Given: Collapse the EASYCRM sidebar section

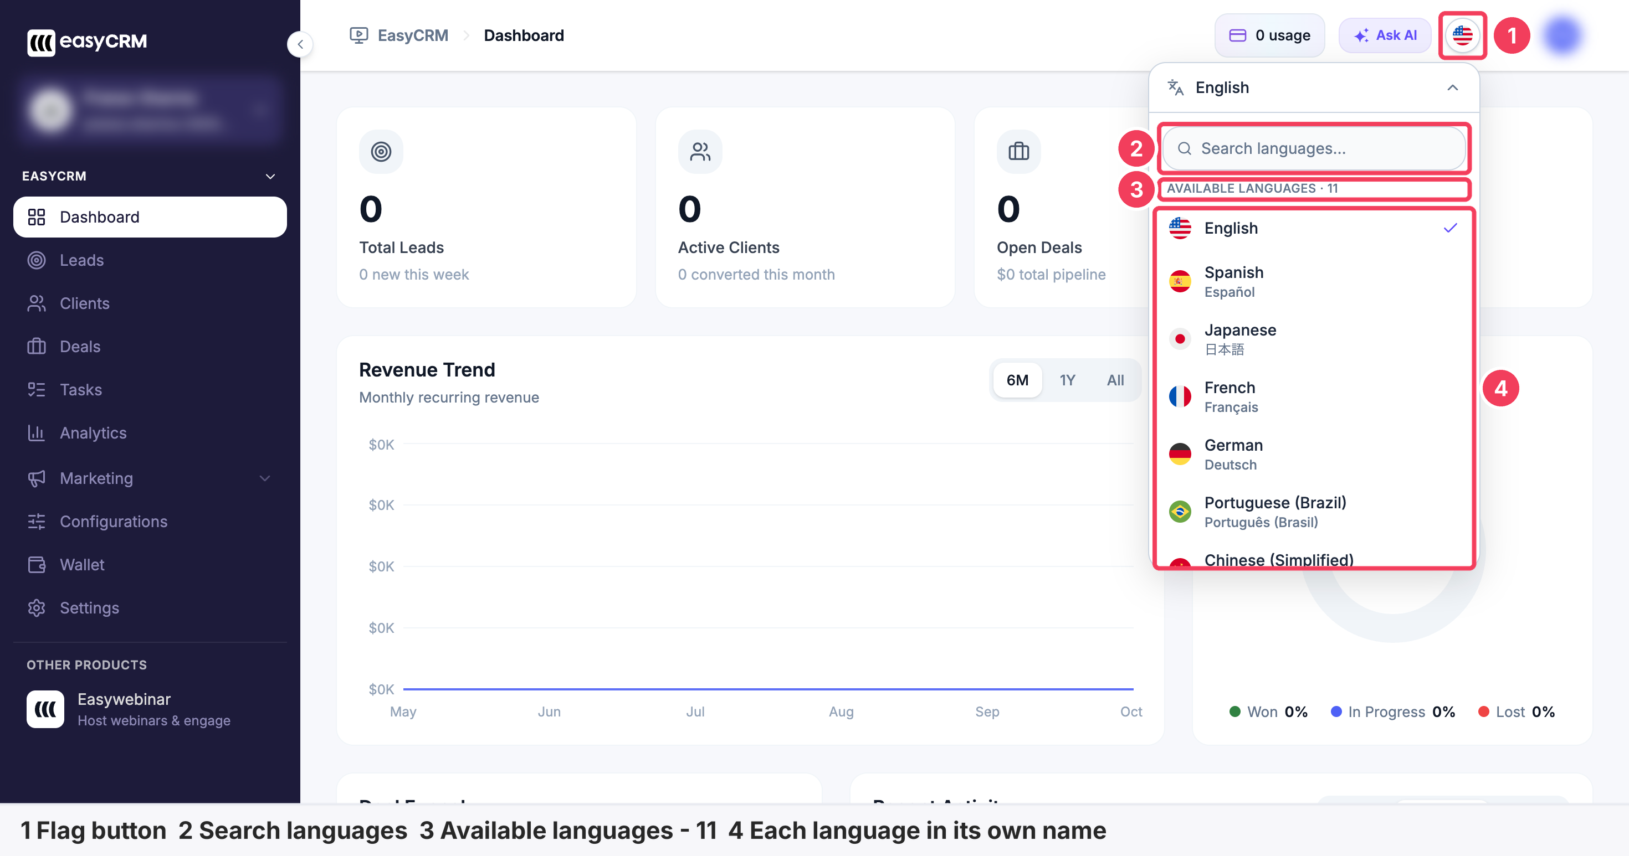Looking at the screenshot, I should tap(270, 176).
